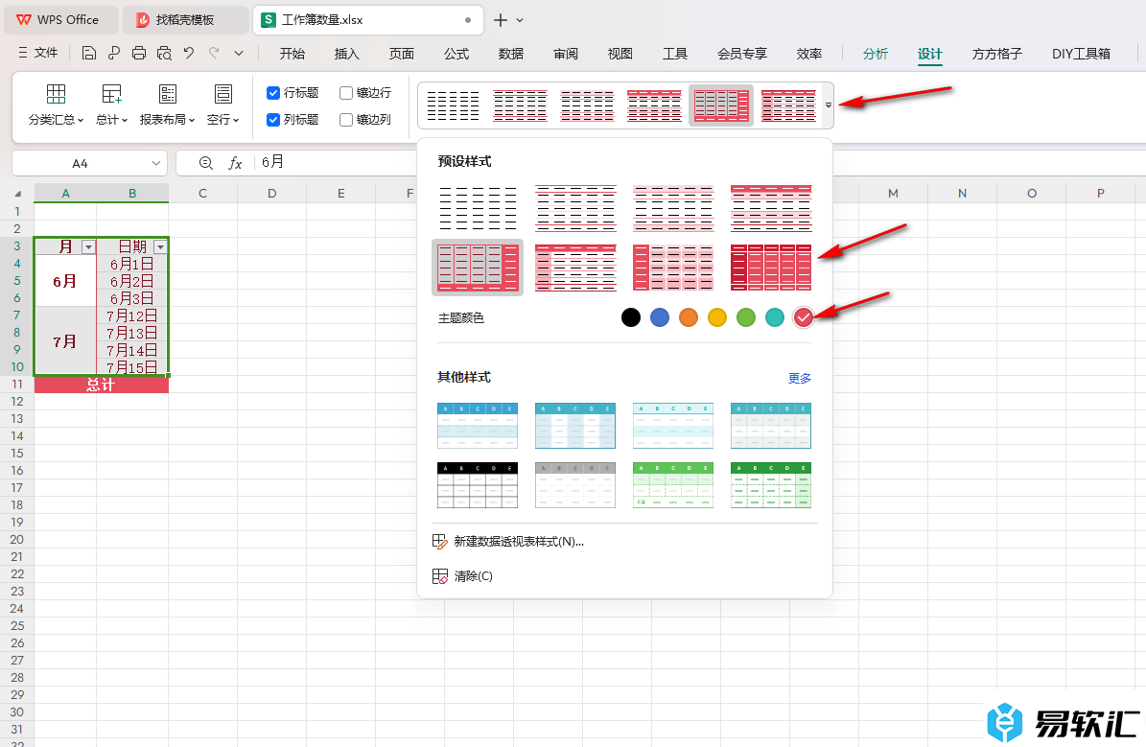This screenshot has width=1146, height=747.
Task: Open the tab list dropdown next to plus
Action: (520, 20)
